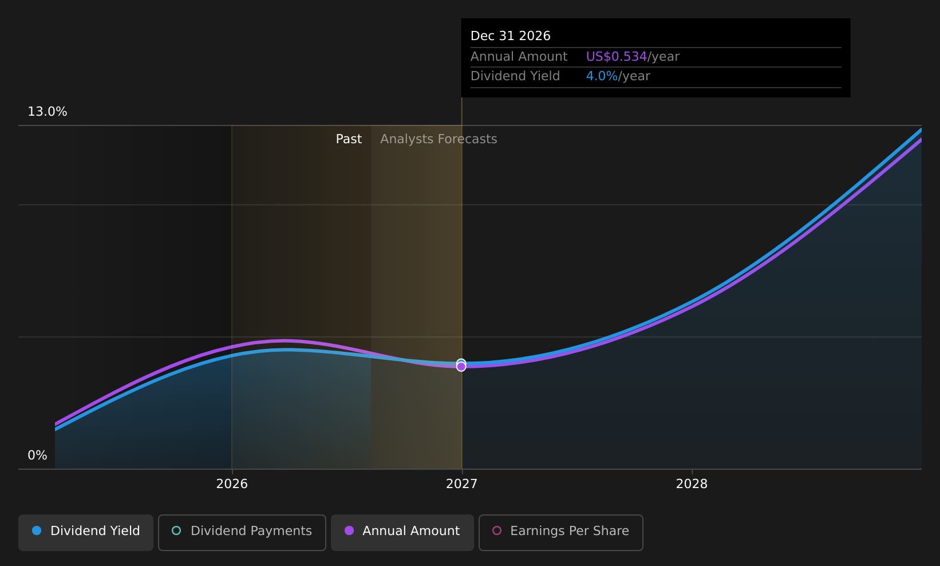Toggle the Earnings Per Share series
Viewport: 940px width, 566px height.
coord(561,533)
